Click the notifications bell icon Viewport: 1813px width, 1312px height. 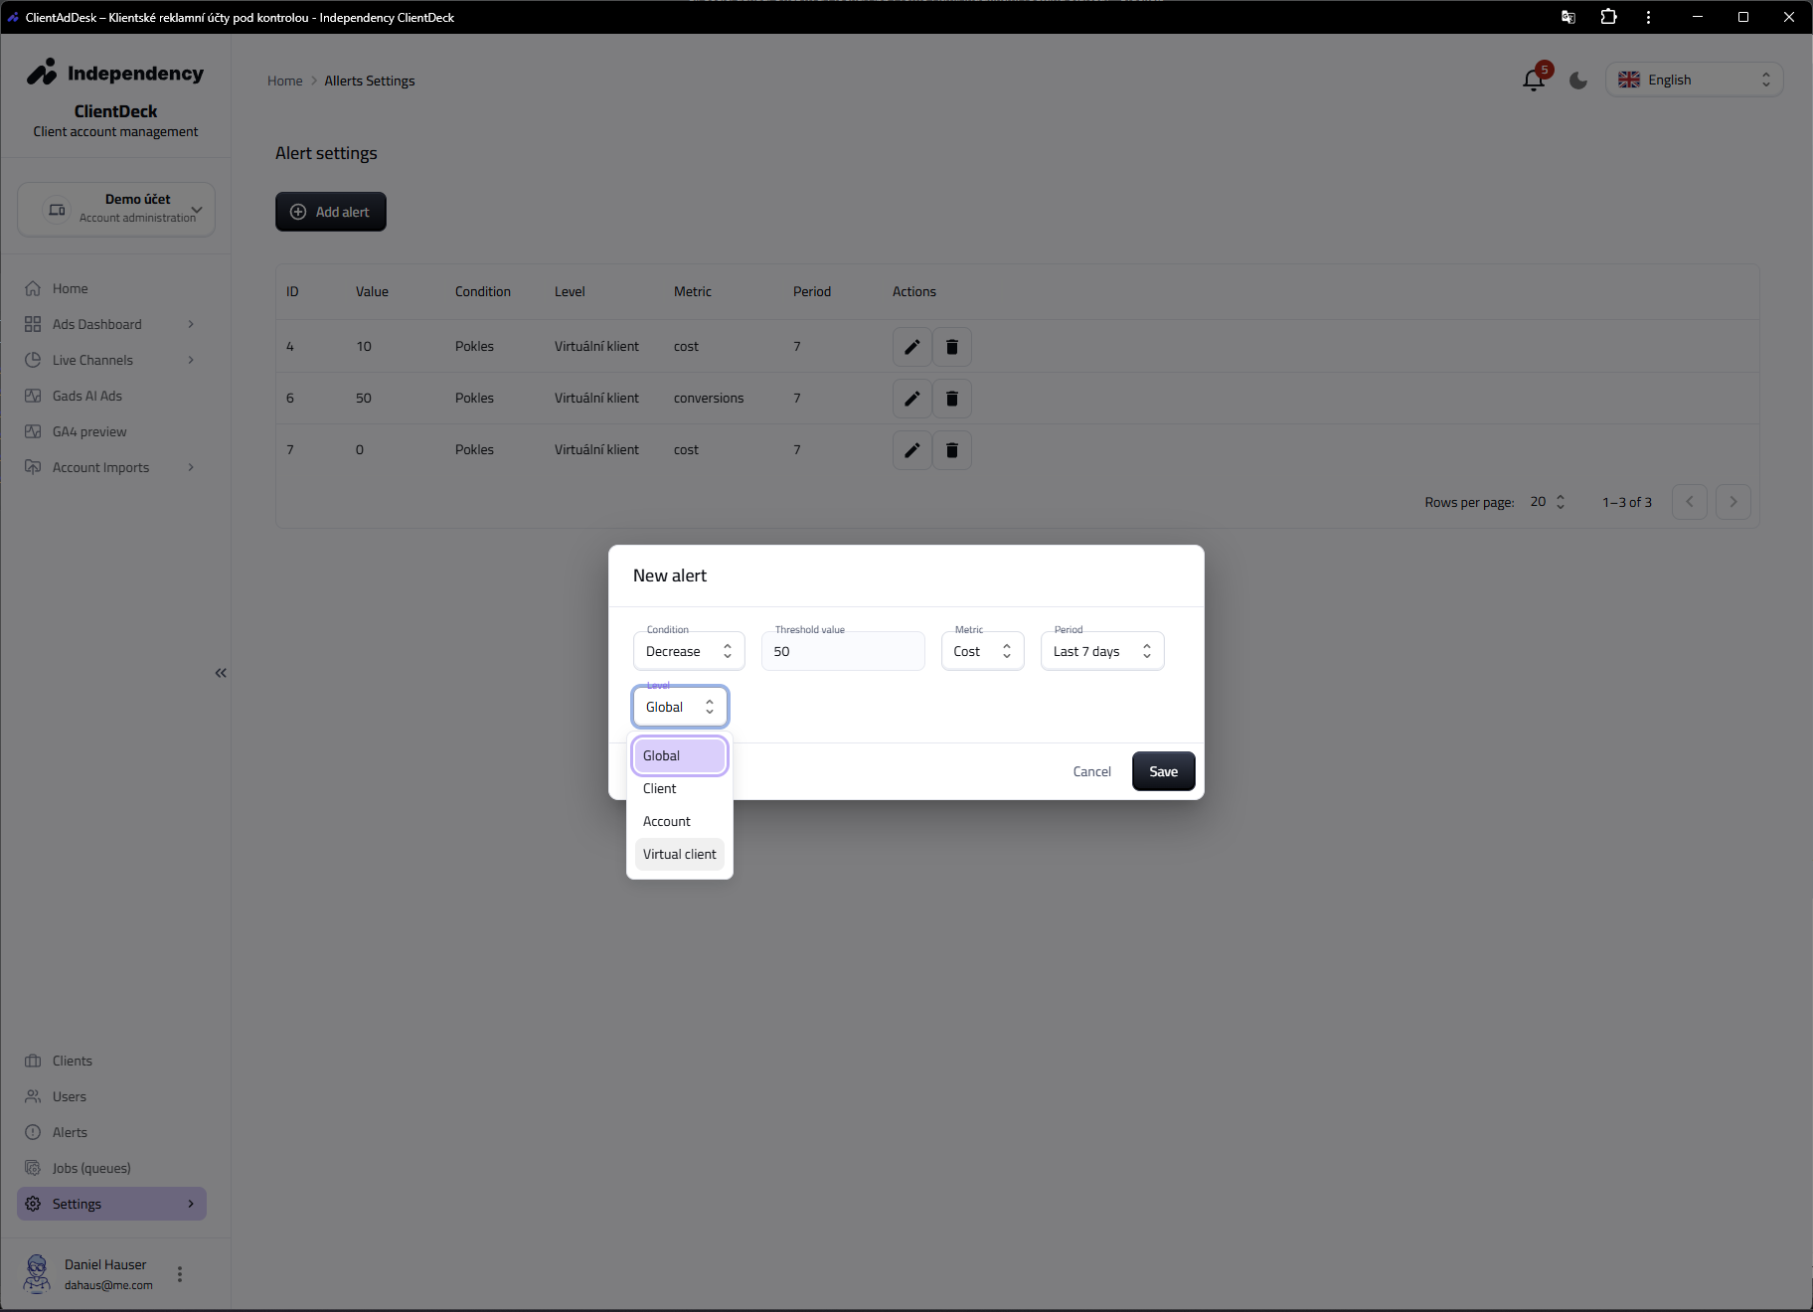[1533, 81]
